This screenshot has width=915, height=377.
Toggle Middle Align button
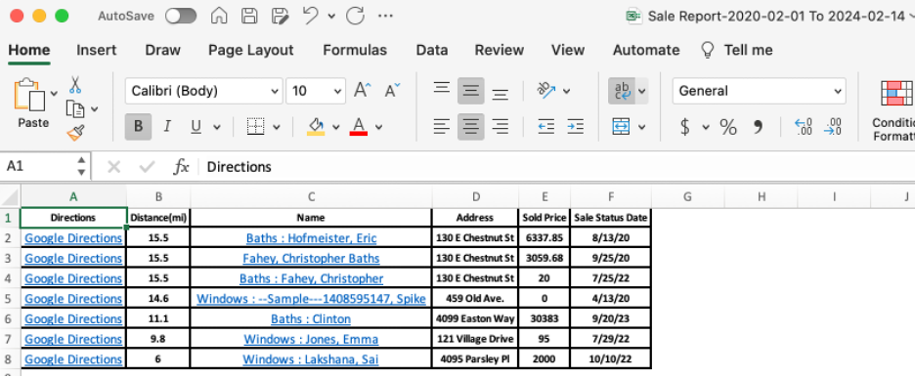(471, 91)
